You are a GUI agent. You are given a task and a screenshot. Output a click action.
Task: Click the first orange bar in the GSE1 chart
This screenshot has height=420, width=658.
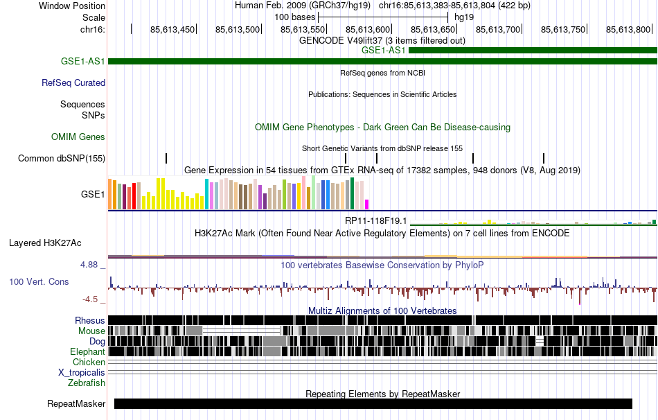[x=110, y=194]
